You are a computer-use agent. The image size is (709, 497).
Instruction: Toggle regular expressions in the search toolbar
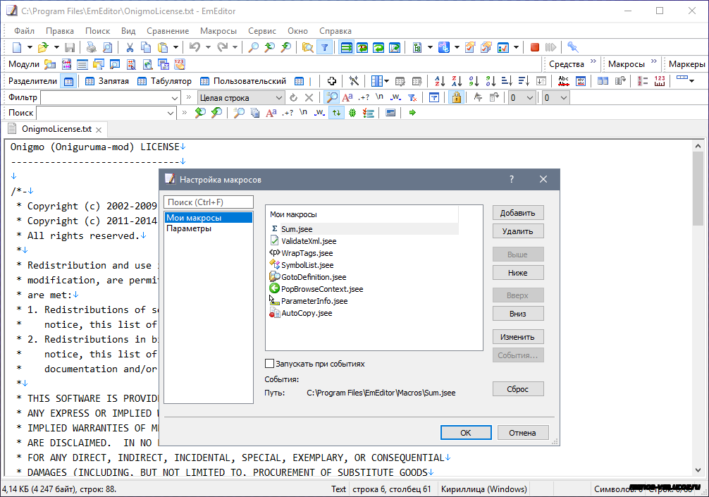[287, 113]
